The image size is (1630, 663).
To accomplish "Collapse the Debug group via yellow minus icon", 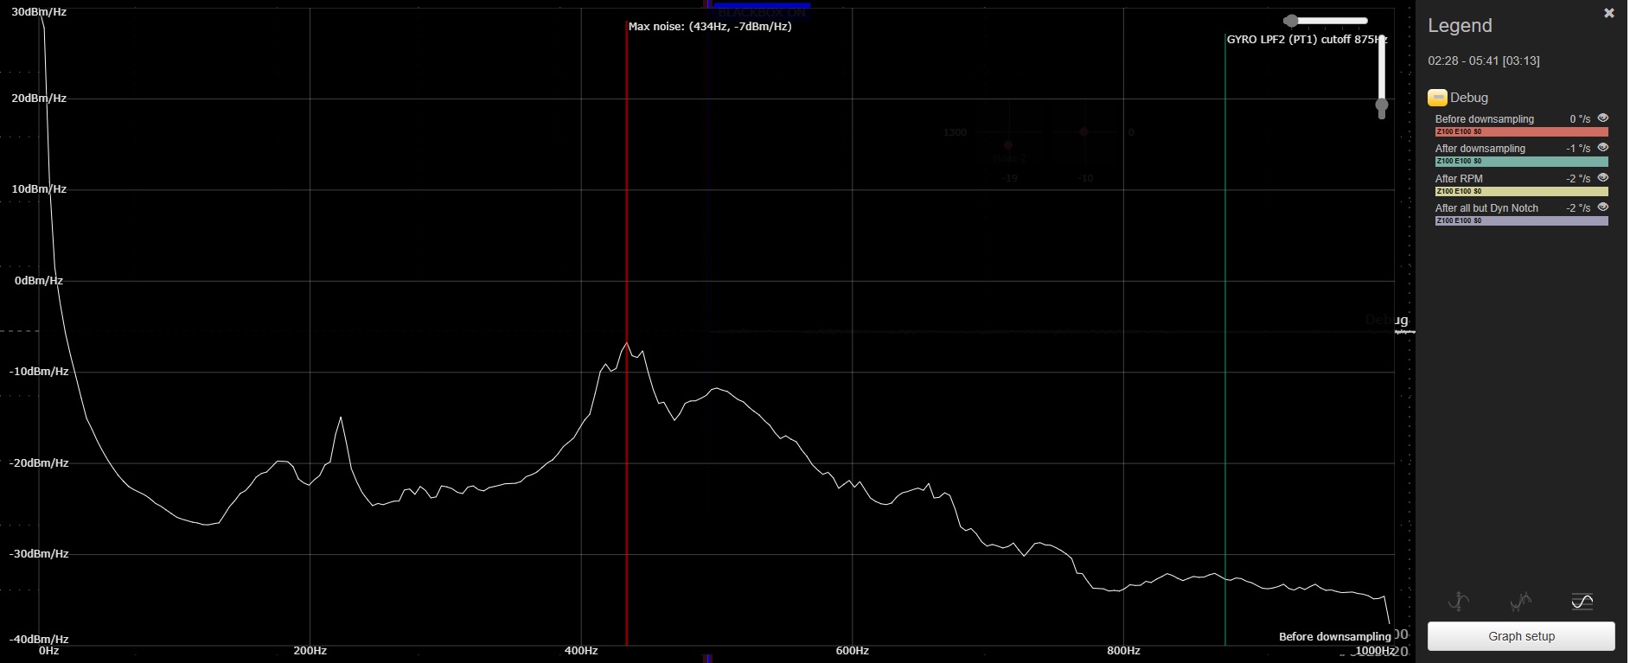I will click(x=1437, y=98).
